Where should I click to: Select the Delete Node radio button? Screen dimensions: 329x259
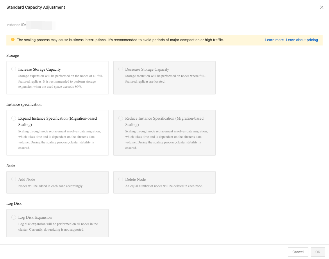point(121,179)
